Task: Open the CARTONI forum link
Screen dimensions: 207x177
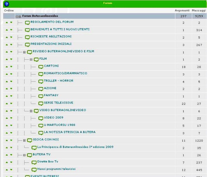Action: (51, 66)
